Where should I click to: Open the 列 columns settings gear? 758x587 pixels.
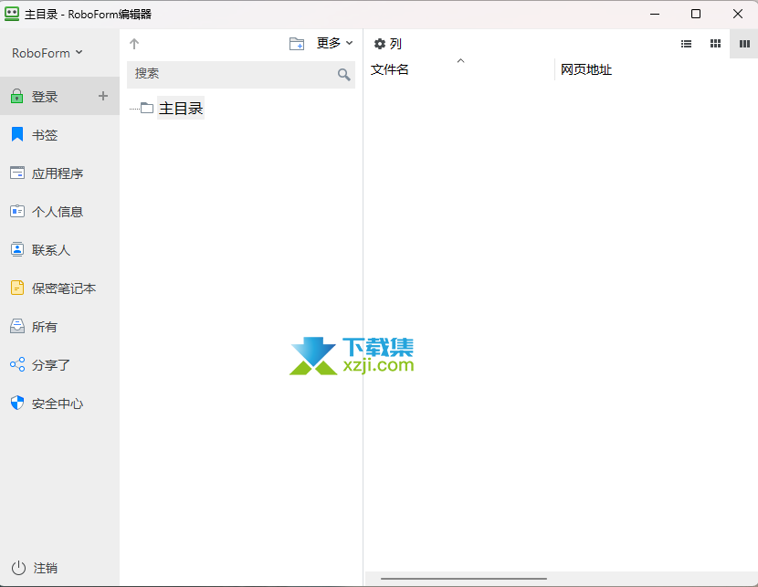tap(388, 44)
